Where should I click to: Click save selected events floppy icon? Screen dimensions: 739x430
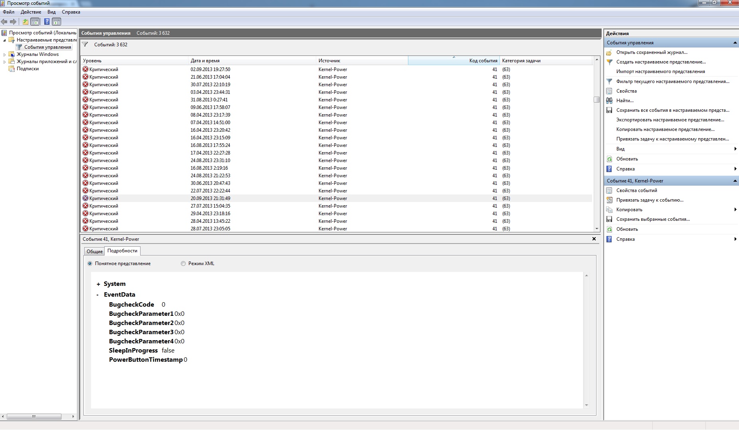coord(609,219)
